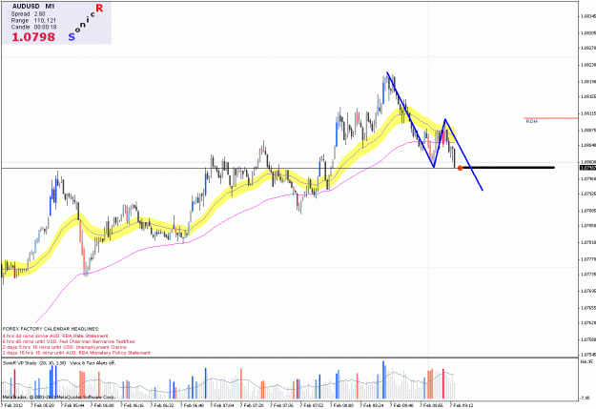Click the large red 1.0798 price

[33, 37]
